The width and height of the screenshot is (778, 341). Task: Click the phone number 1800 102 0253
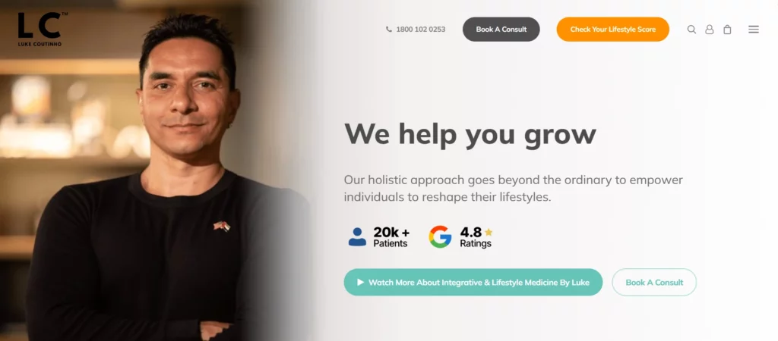click(420, 30)
